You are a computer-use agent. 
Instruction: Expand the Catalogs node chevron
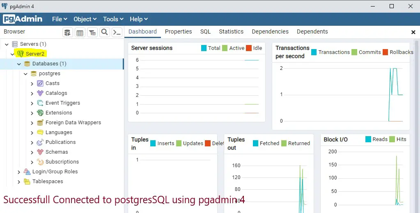pos(32,93)
